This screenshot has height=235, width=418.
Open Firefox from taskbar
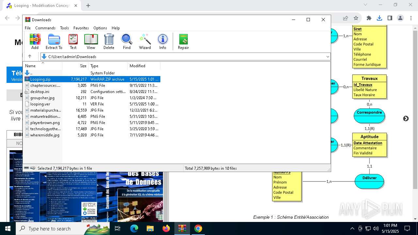tap(166, 228)
